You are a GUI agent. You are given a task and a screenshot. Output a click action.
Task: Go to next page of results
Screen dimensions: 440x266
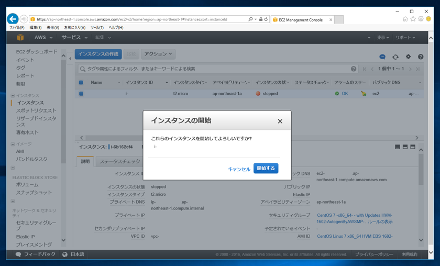coord(410,69)
